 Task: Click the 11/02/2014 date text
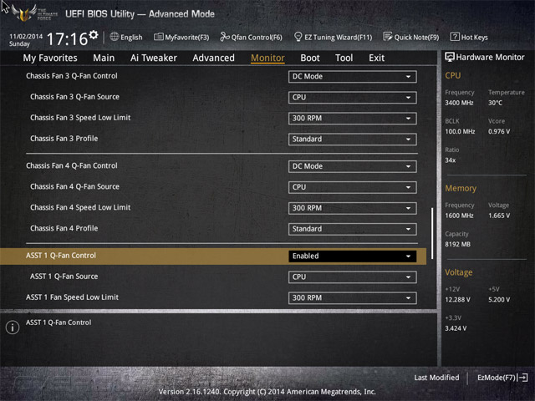26,36
